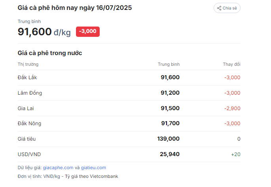Select the Đắk Lắk market row

129,78
